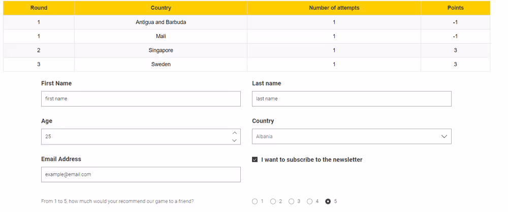Select rating 1 radio button
Viewport: 508px width, 212px height.
[x=255, y=201]
